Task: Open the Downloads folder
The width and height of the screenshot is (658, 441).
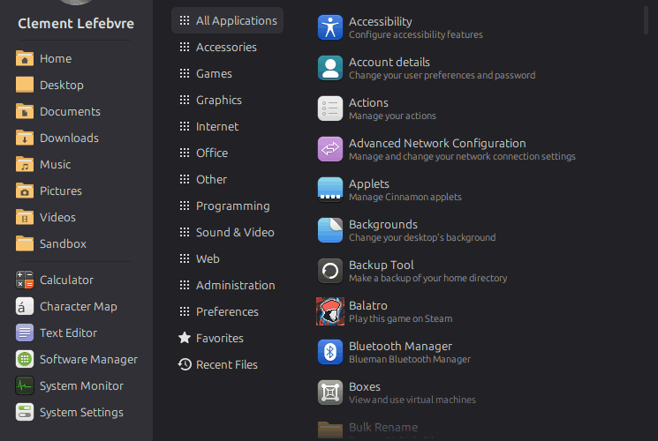Action: (69, 138)
